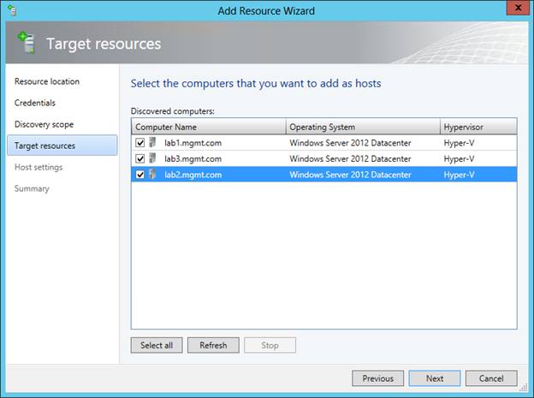Click the add-server icon in the Target resources header
534x398 pixels.
27,43
